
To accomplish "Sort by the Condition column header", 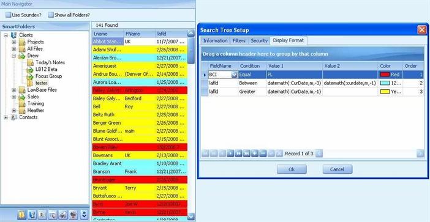I will pyautogui.click(x=252, y=66).
